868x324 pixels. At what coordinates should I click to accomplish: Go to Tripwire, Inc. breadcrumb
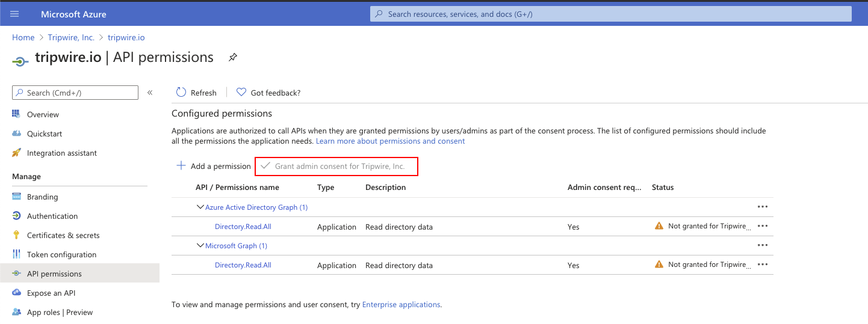[71, 37]
